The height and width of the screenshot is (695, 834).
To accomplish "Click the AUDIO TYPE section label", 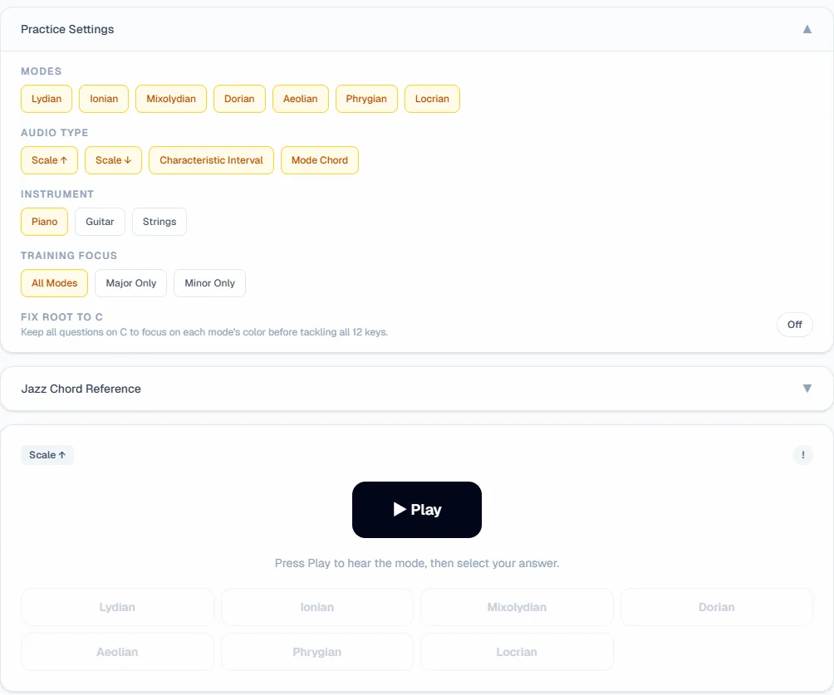I will click(x=54, y=132).
